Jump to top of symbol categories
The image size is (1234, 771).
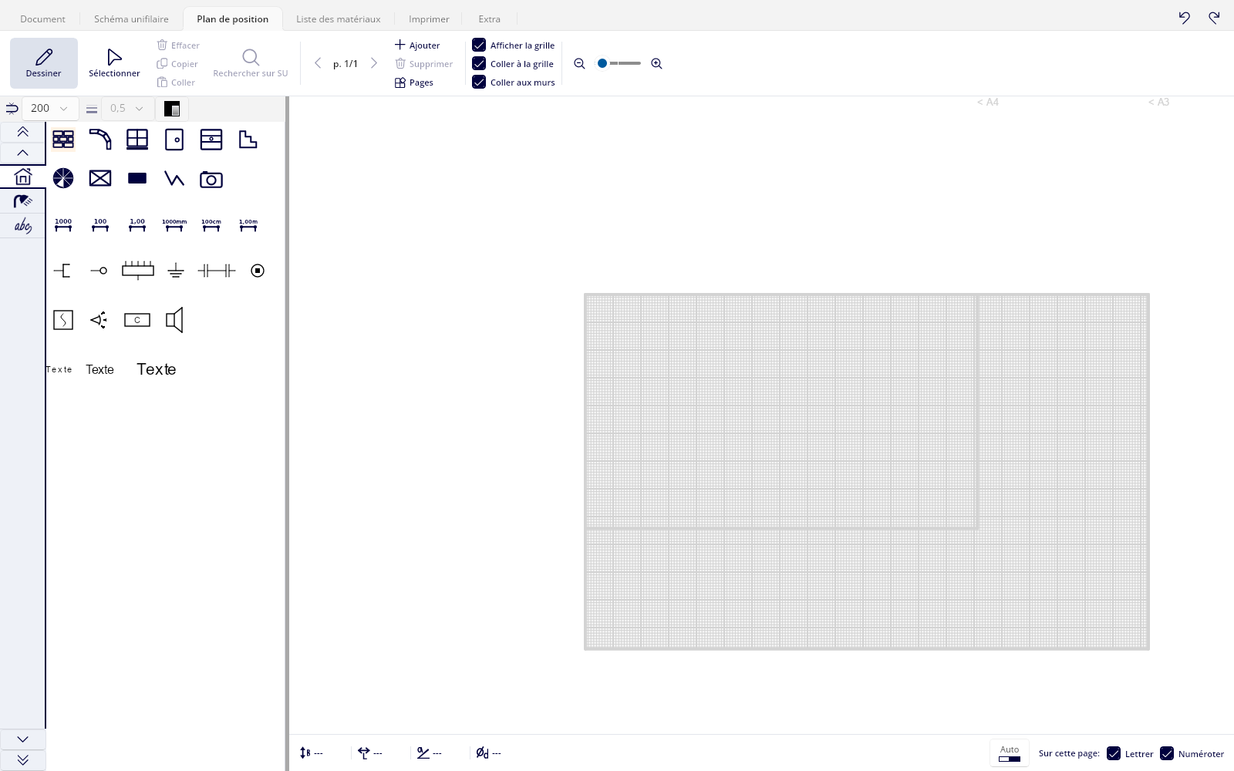(22, 132)
